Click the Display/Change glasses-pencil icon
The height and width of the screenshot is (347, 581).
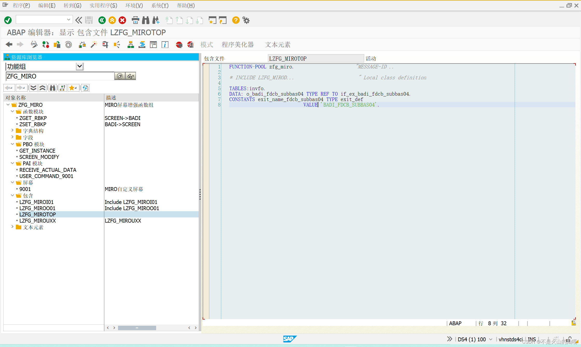click(x=34, y=45)
